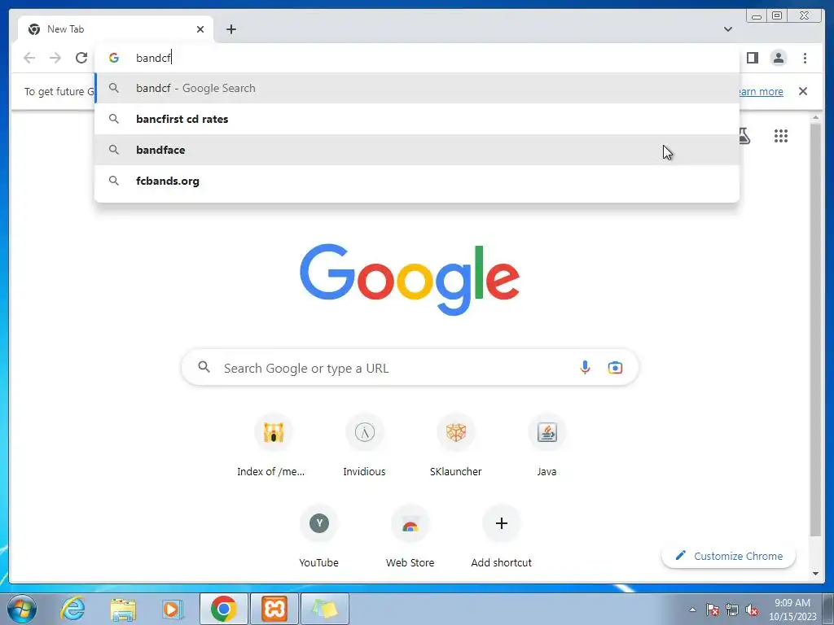Switch to Chrome taskbar button
The width and height of the screenshot is (834, 625).
tap(223, 609)
